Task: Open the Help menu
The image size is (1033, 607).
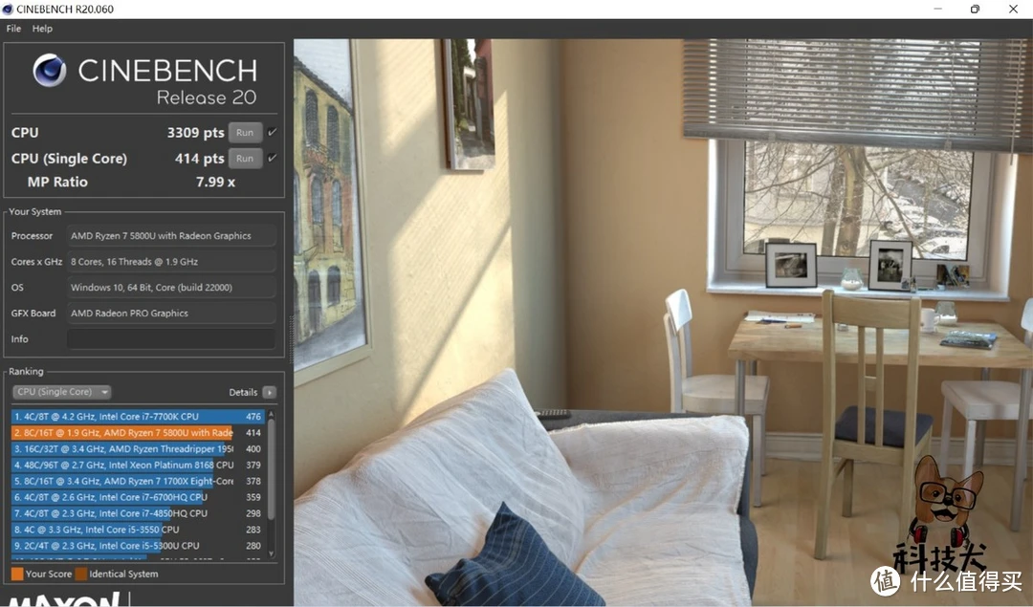Action: point(42,29)
